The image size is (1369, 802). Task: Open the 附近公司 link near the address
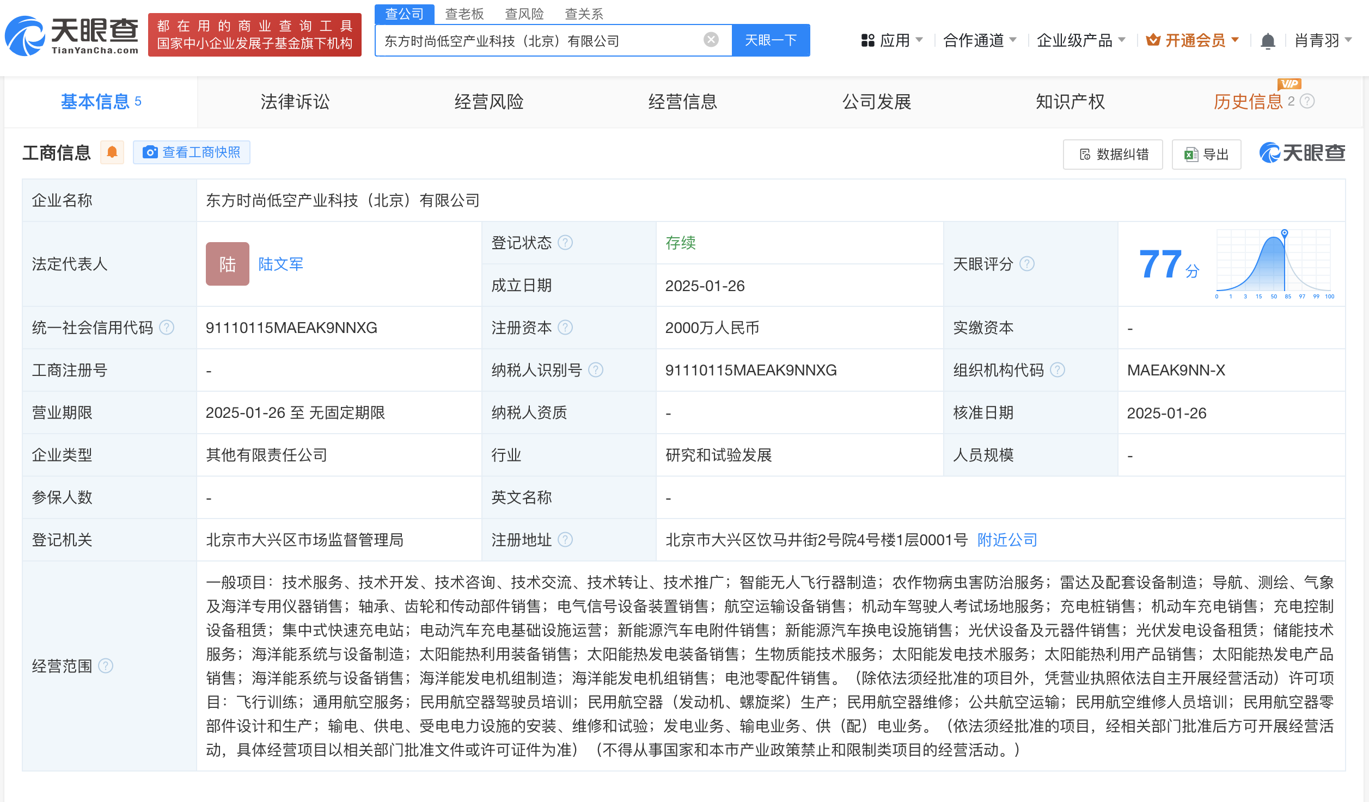point(1006,539)
